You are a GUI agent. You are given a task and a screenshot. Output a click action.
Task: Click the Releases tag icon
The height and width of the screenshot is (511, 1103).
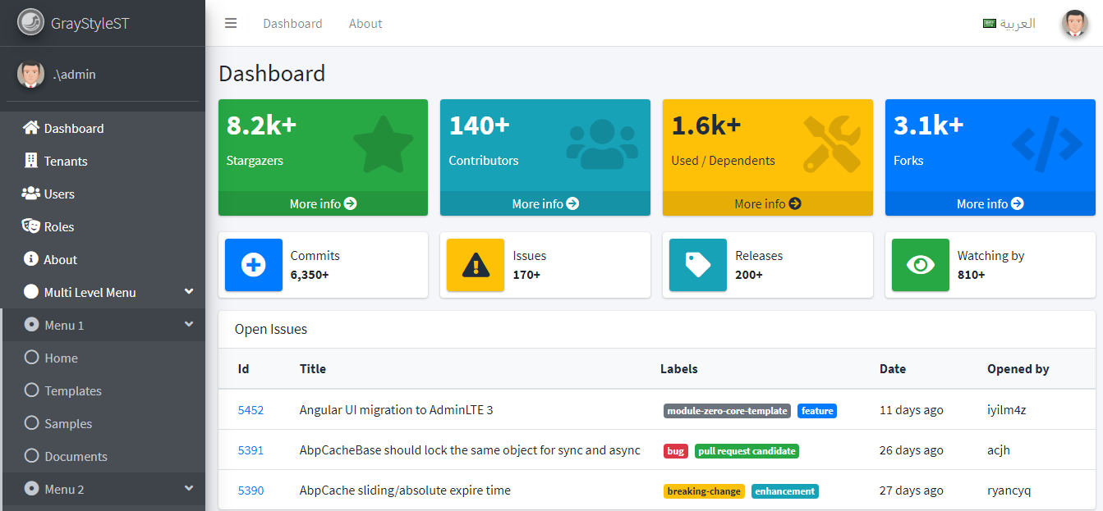point(697,265)
